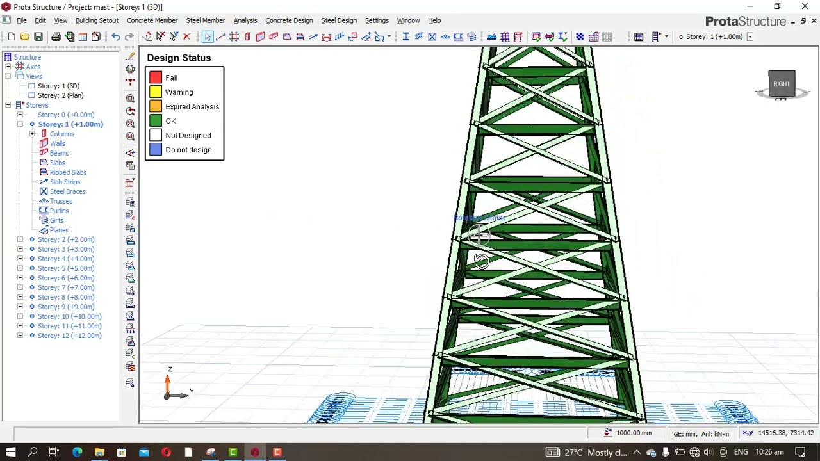Open File Explorer from taskbar
Screen dimensions: 820x461
[99, 452]
